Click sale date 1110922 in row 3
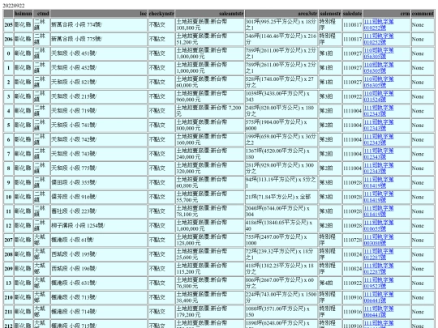 click(353, 96)
